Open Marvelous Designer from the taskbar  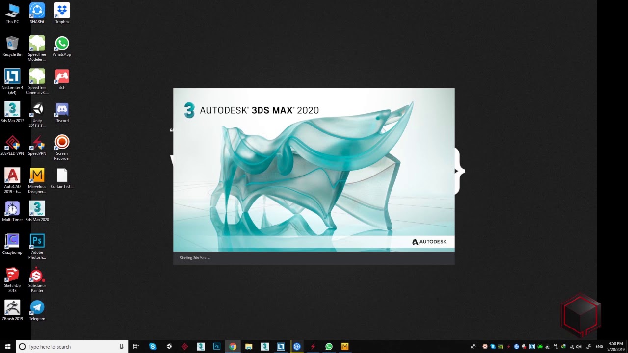pyautogui.click(x=345, y=346)
